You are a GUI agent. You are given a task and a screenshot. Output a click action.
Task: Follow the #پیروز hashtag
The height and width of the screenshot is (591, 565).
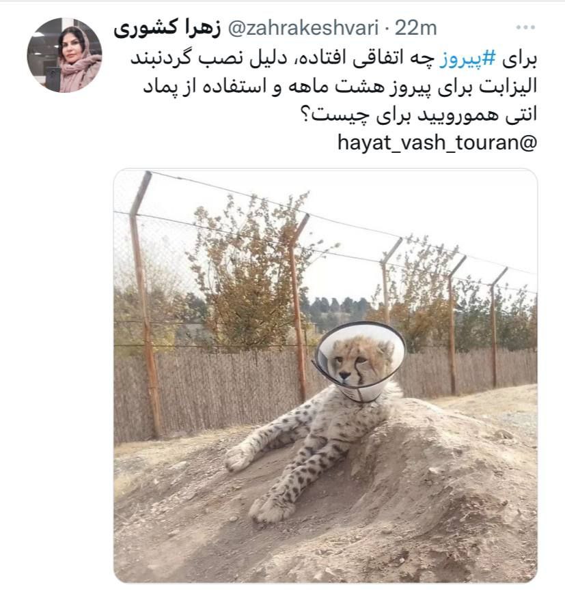[x=467, y=59]
